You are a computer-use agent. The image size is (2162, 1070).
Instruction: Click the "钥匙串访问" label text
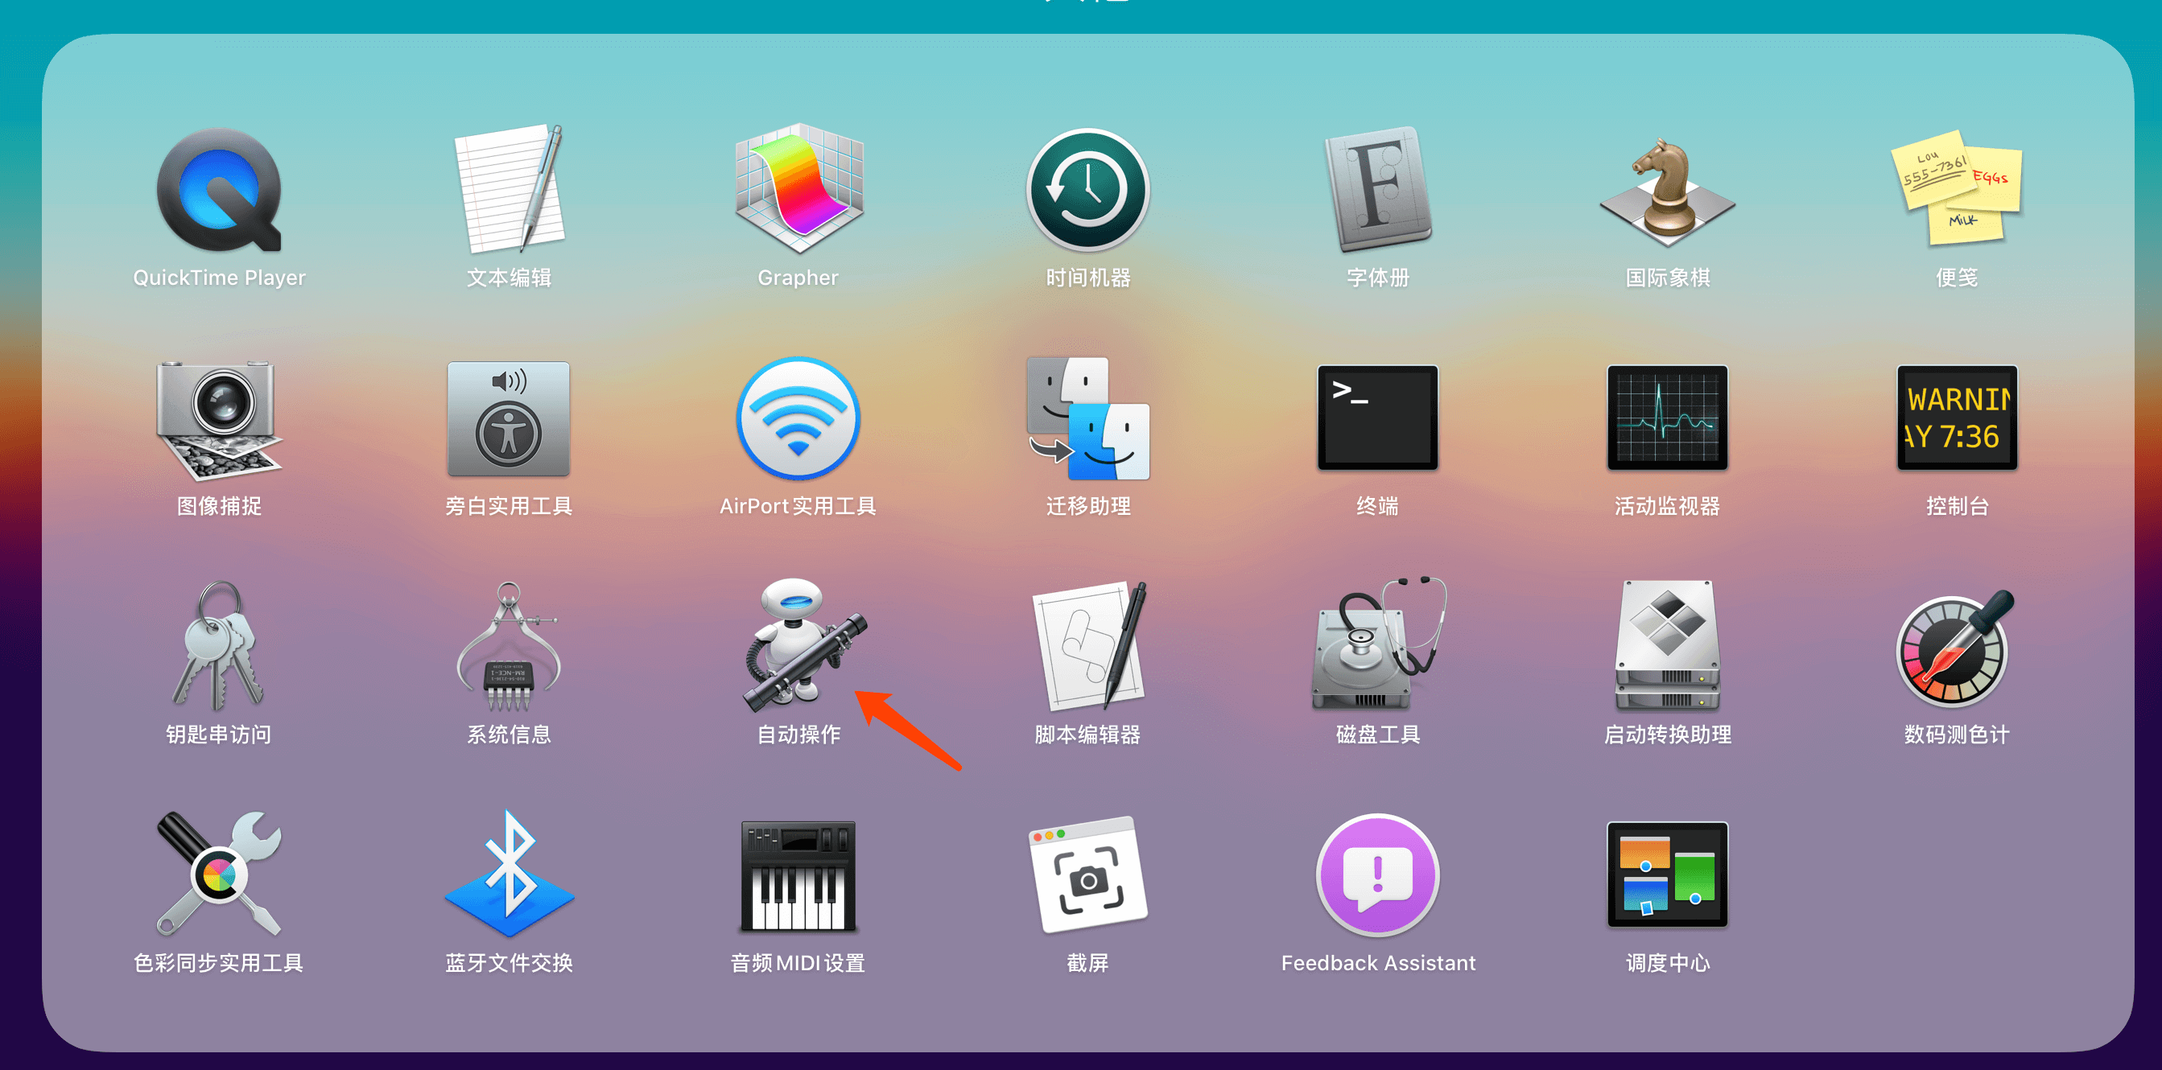click(x=219, y=735)
